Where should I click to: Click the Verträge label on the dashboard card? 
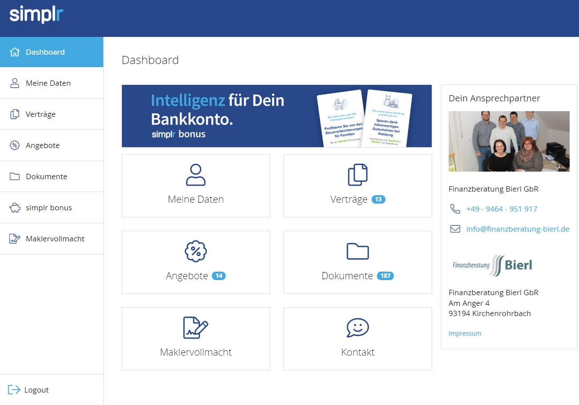point(349,199)
